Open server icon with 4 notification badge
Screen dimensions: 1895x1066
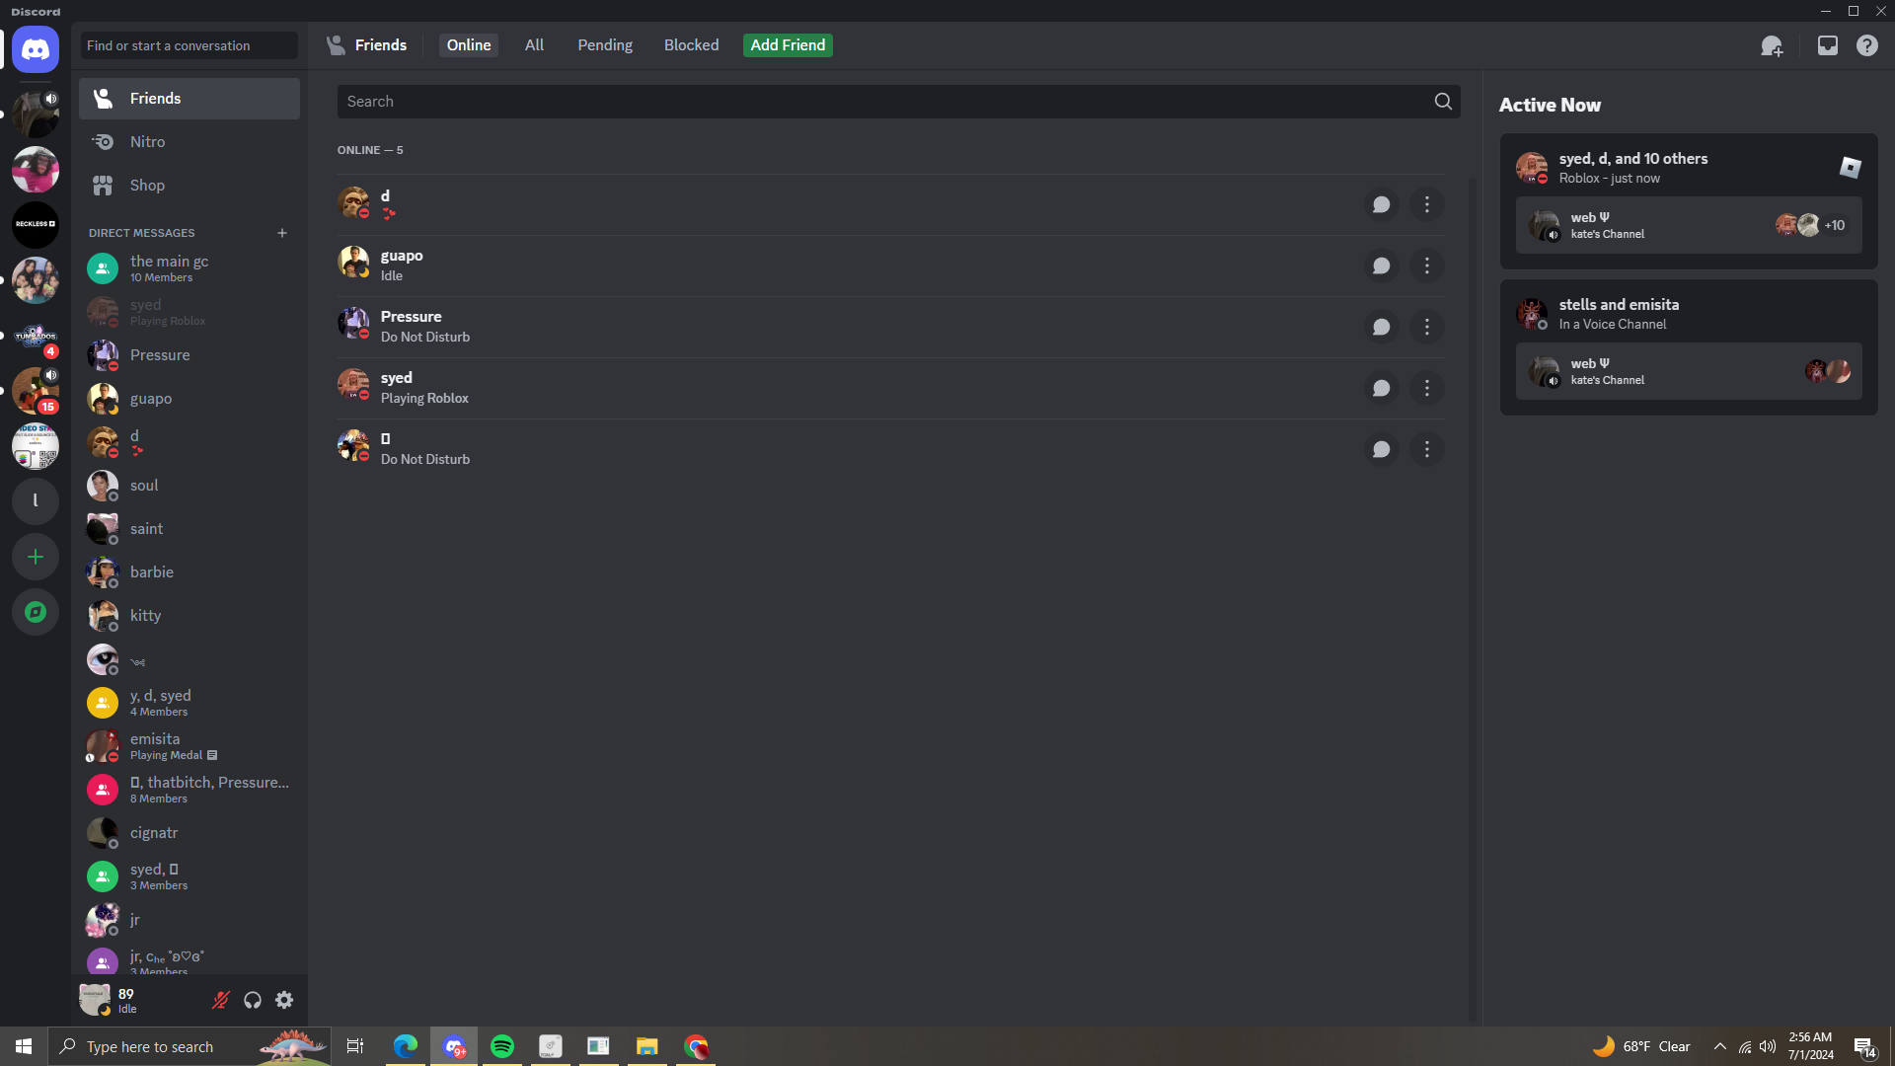(36, 336)
